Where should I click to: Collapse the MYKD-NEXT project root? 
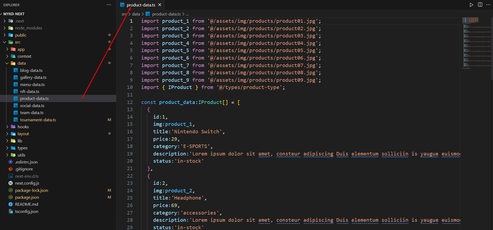[1, 14]
